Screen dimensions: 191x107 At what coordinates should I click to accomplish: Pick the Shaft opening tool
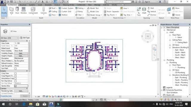(144, 11)
